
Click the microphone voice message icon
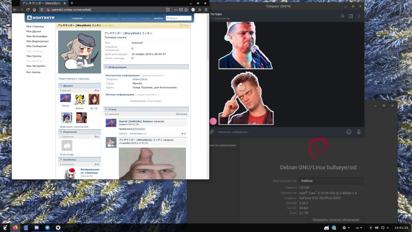click(359, 132)
